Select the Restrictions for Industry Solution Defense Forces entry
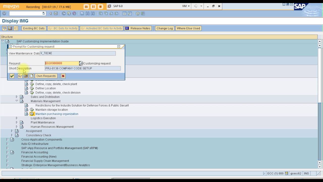This screenshot has height=182, width=323. (82, 105)
